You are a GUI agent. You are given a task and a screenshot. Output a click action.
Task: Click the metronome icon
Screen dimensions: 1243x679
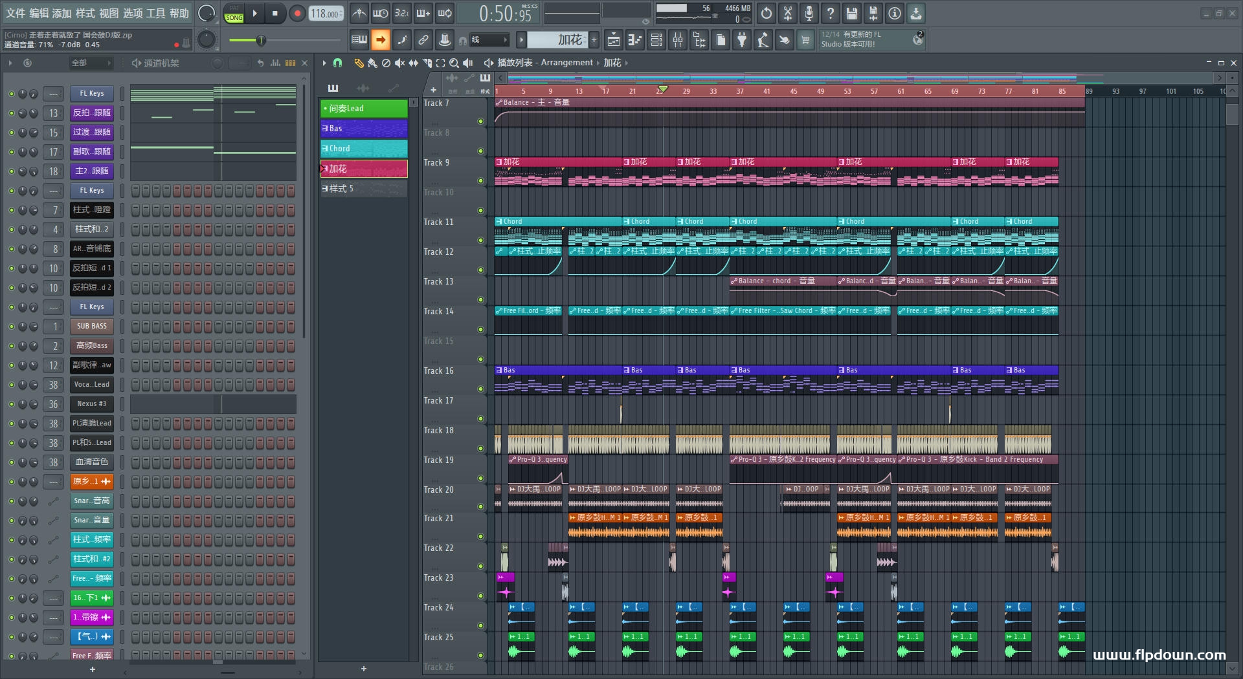(x=359, y=13)
